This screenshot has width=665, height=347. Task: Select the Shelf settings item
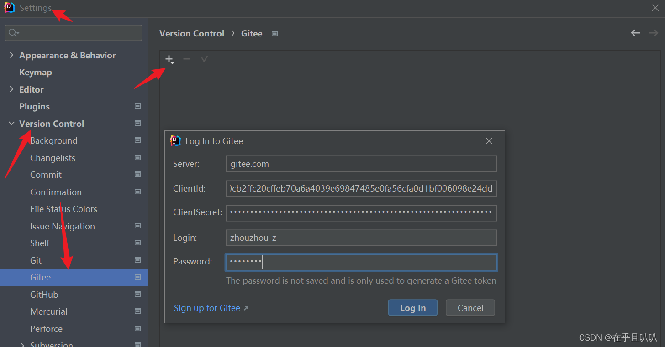coord(40,243)
